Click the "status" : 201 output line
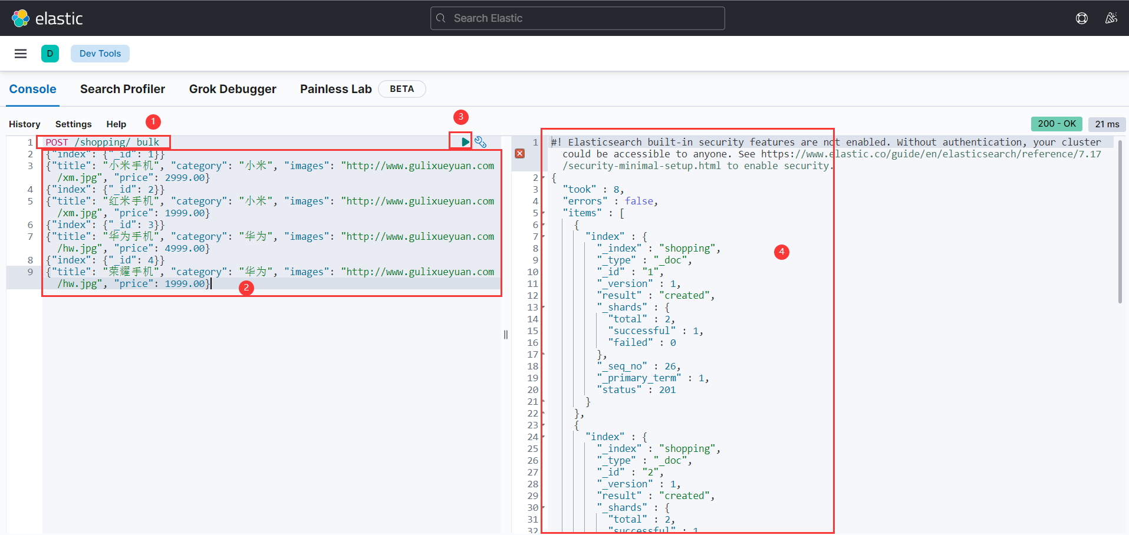1129x535 pixels. (636, 389)
